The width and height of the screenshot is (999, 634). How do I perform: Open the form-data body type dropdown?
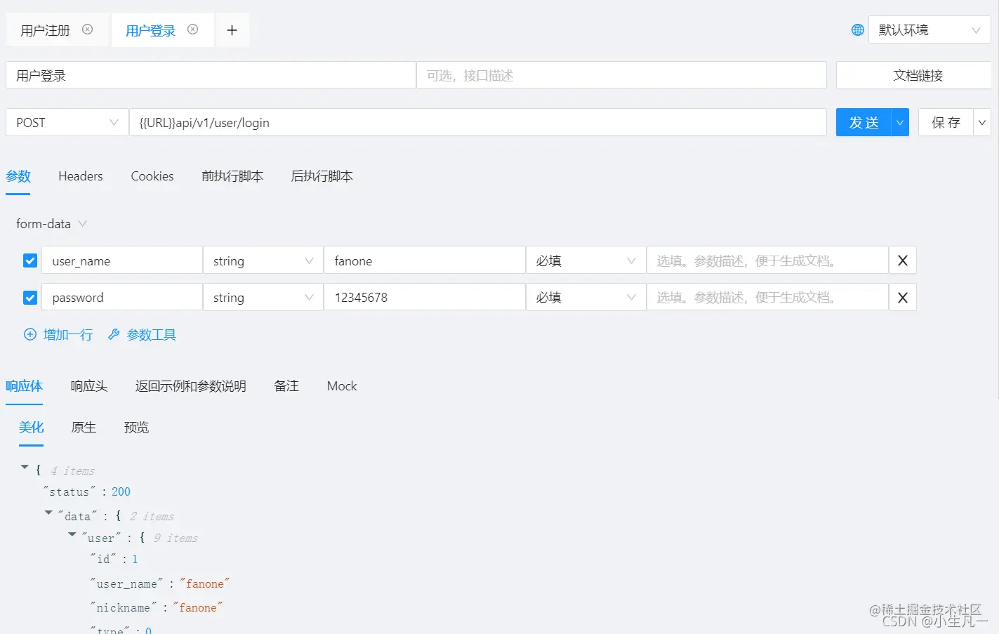[x=83, y=223]
